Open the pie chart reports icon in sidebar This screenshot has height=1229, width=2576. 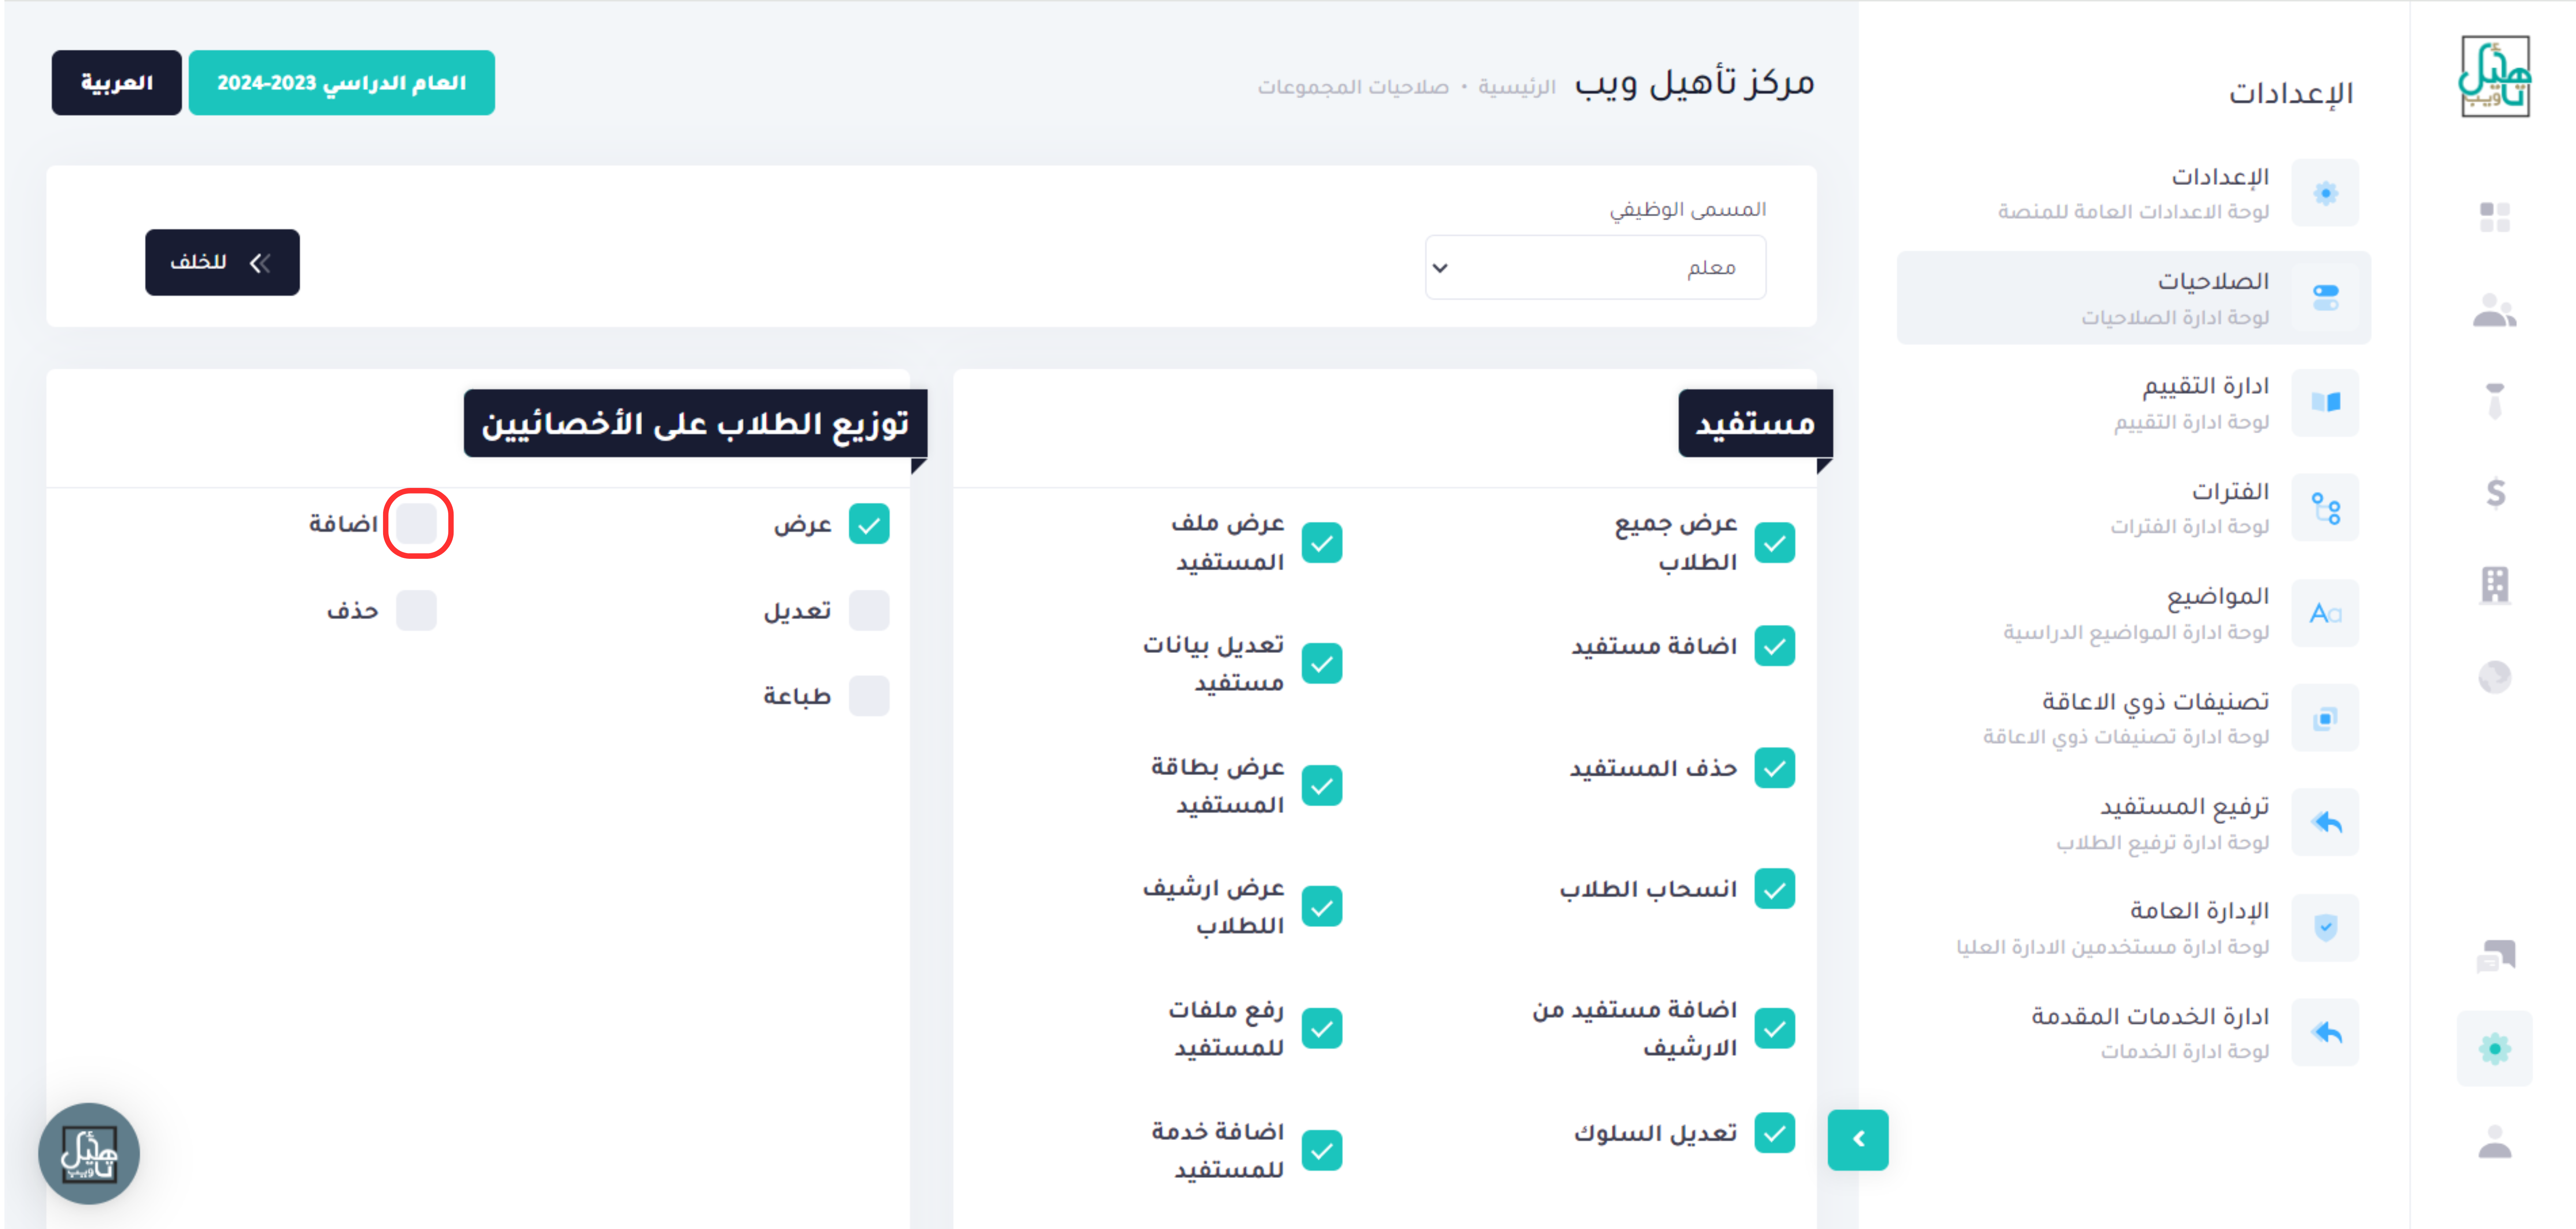point(2494,677)
